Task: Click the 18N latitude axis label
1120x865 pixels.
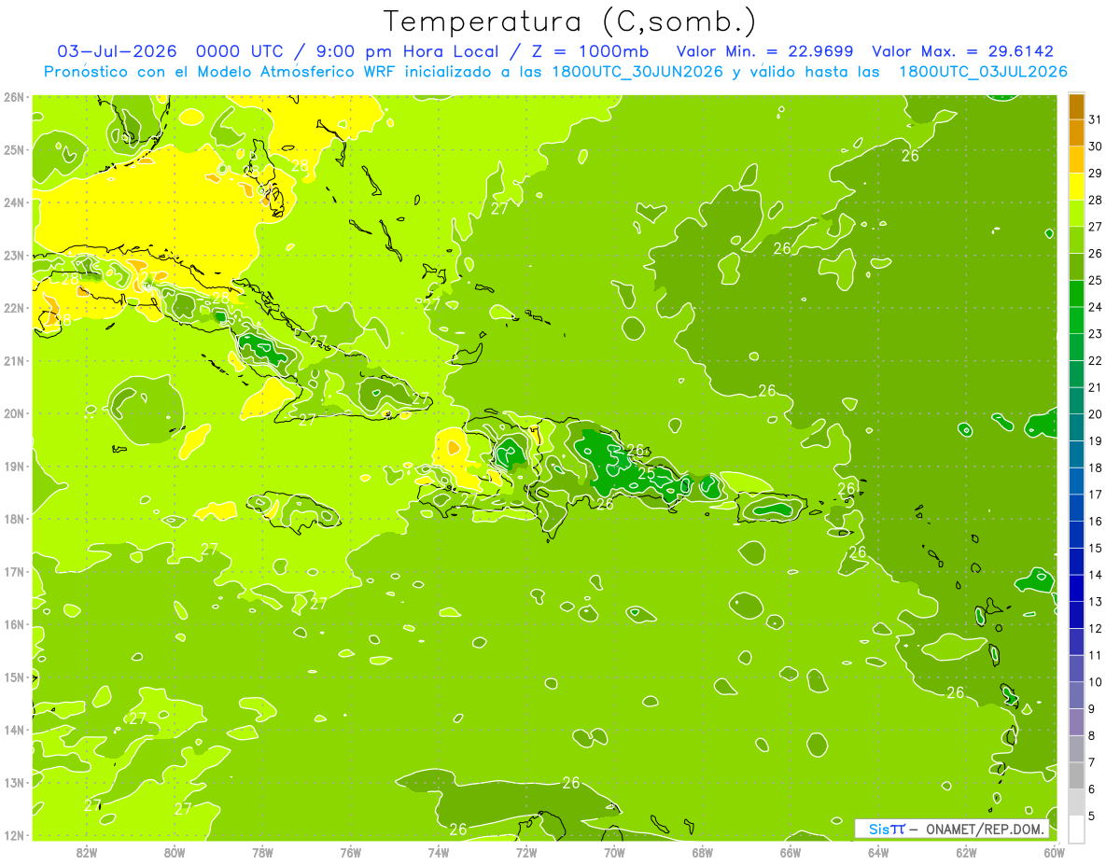Action: [x=14, y=519]
